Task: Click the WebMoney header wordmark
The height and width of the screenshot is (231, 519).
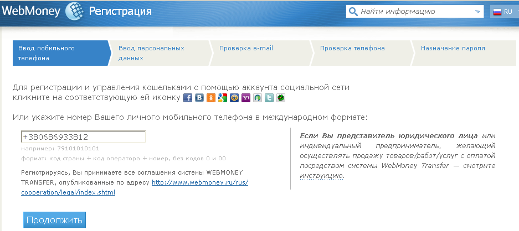Action: click(x=31, y=12)
